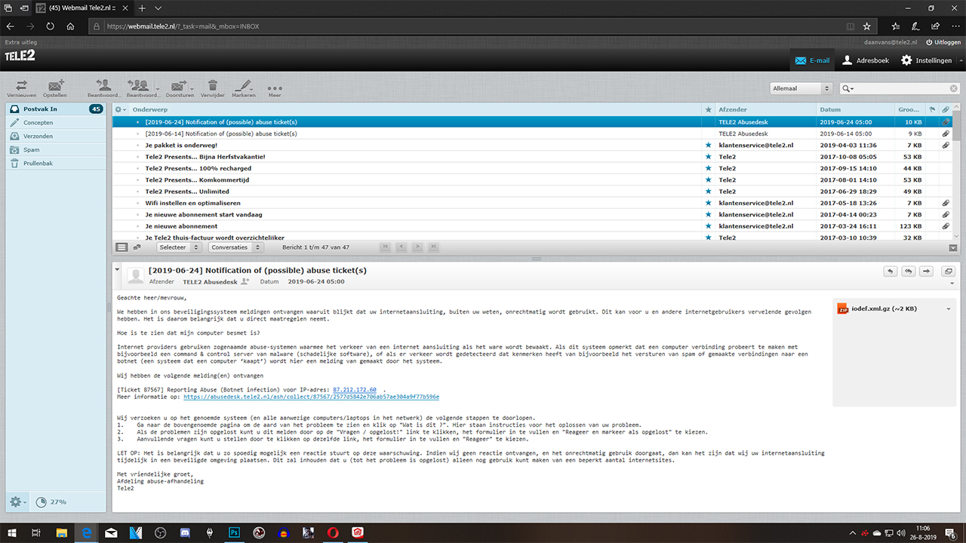Viewport: 966px width, 543px height.
Task: Open the Allemaal filter dropdown
Action: tap(801, 88)
